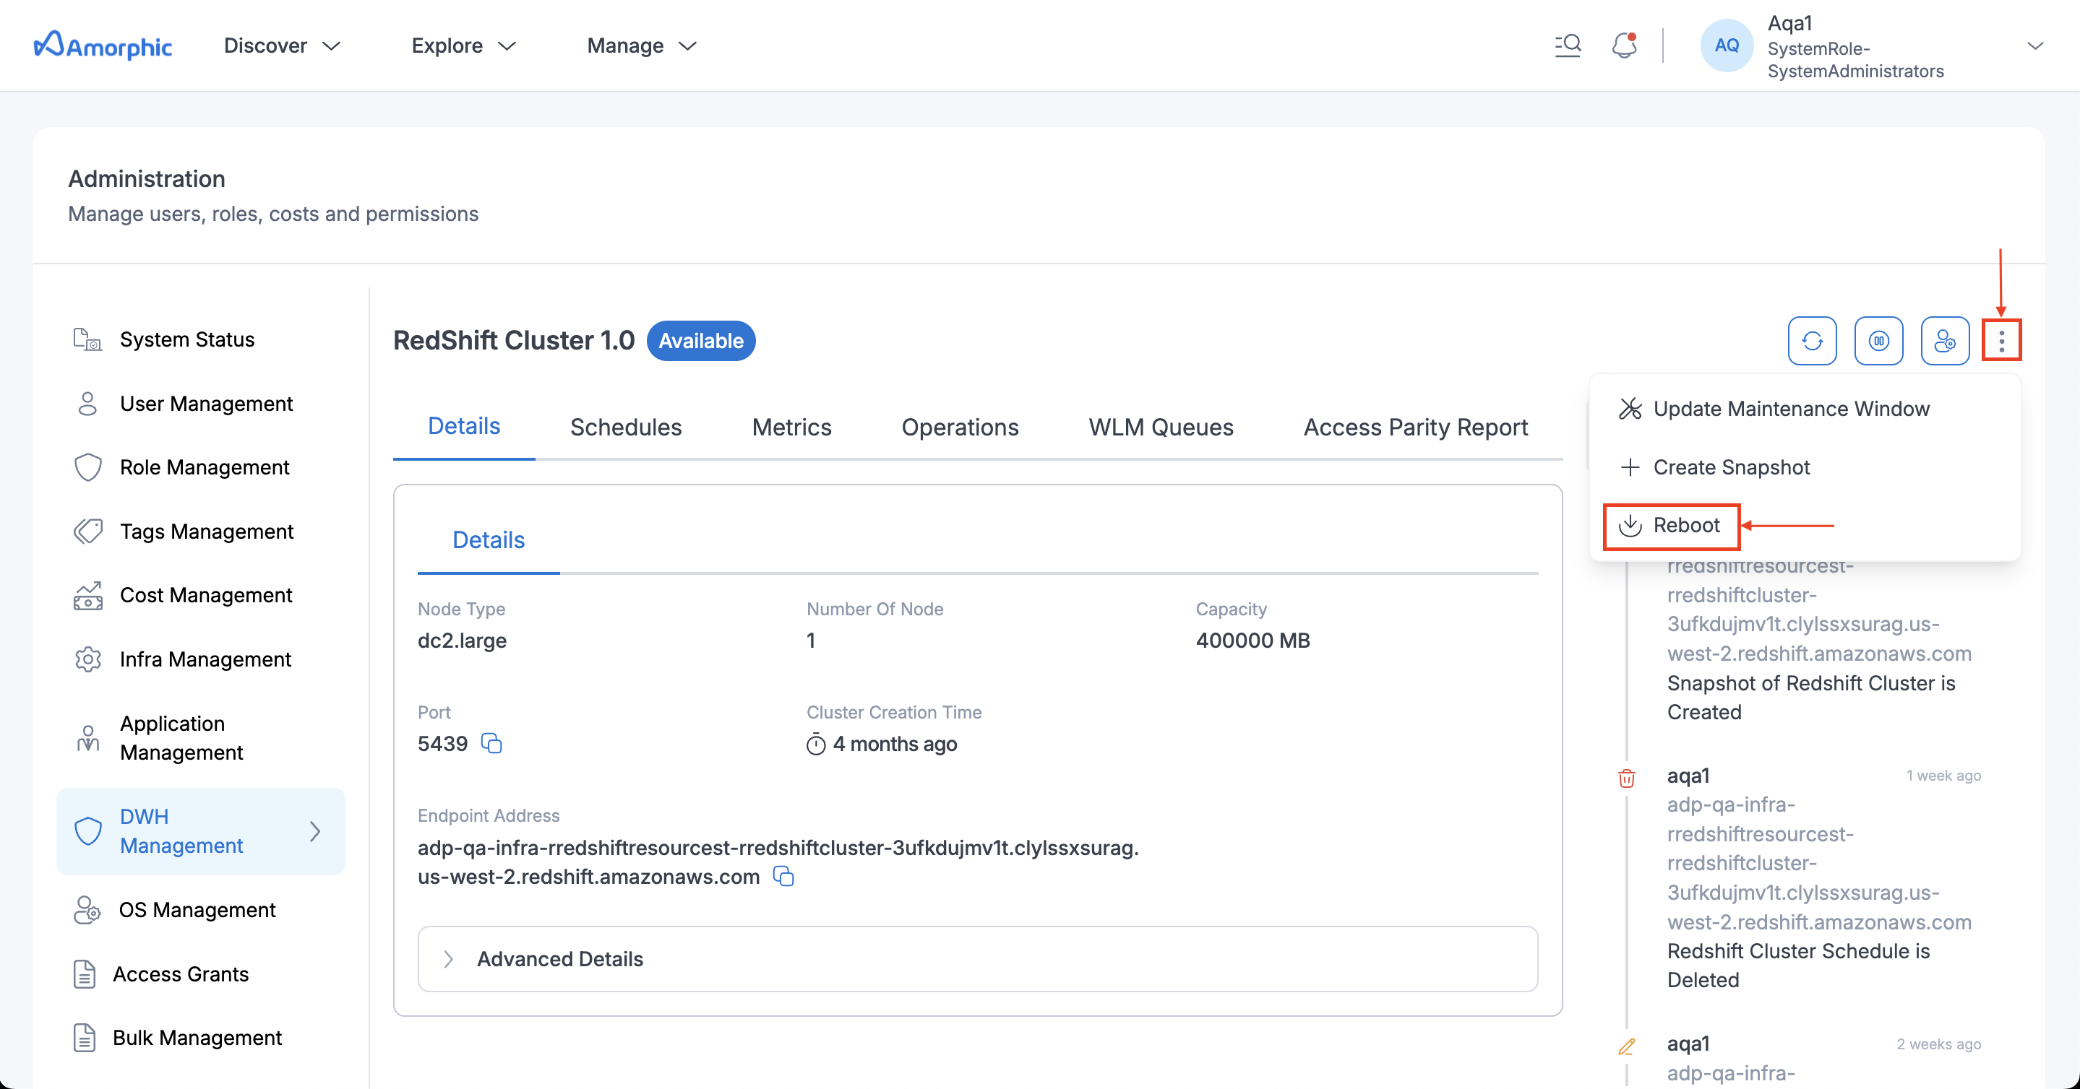Open the search icon in top bar
This screenshot has width=2080, height=1089.
click(1568, 45)
